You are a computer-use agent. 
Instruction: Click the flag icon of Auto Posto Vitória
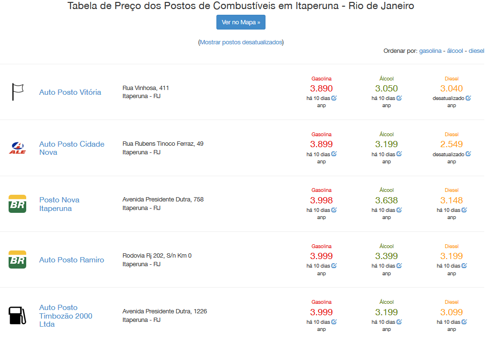click(18, 93)
